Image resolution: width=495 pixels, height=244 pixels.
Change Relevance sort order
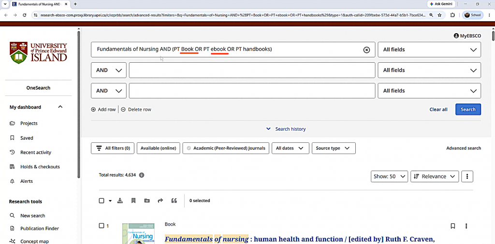coord(435,176)
